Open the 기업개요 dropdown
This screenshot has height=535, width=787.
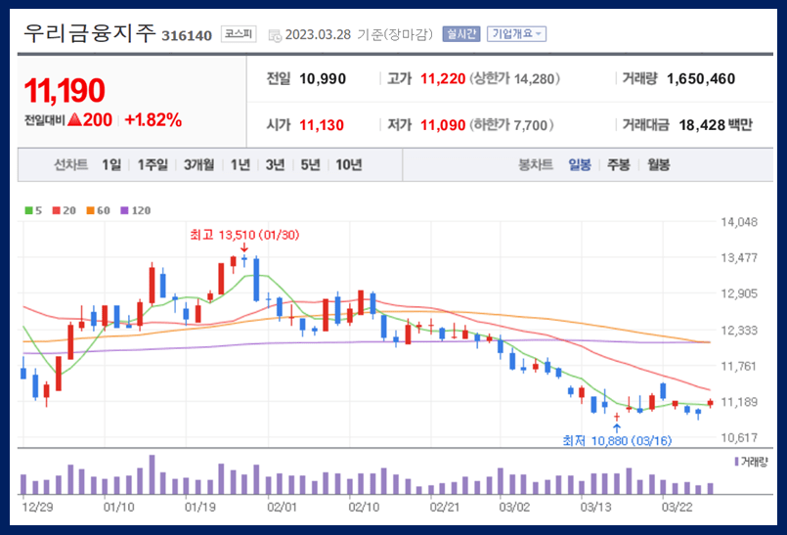[516, 34]
